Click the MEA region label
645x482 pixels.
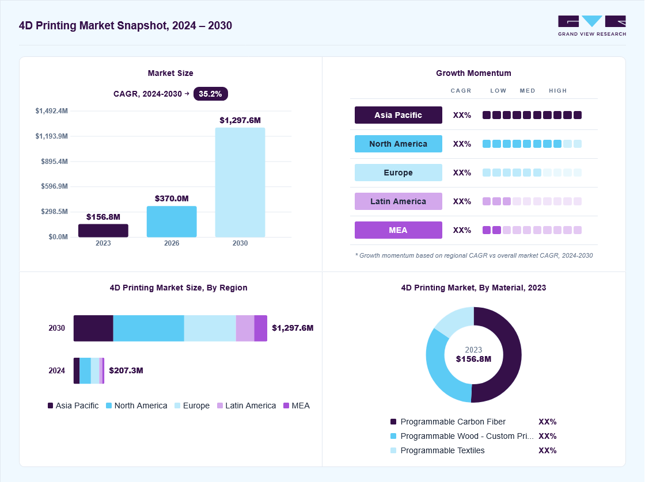click(x=398, y=230)
